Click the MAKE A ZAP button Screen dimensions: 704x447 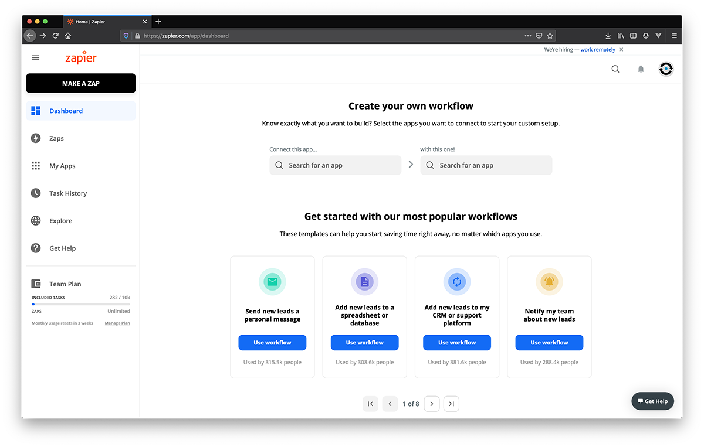tap(81, 83)
